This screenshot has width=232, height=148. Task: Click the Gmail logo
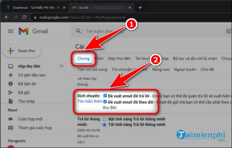[x=33, y=31]
